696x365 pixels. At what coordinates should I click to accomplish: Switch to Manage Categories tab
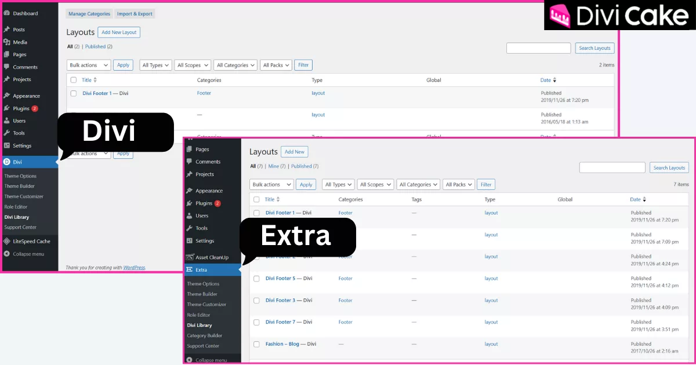click(89, 14)
